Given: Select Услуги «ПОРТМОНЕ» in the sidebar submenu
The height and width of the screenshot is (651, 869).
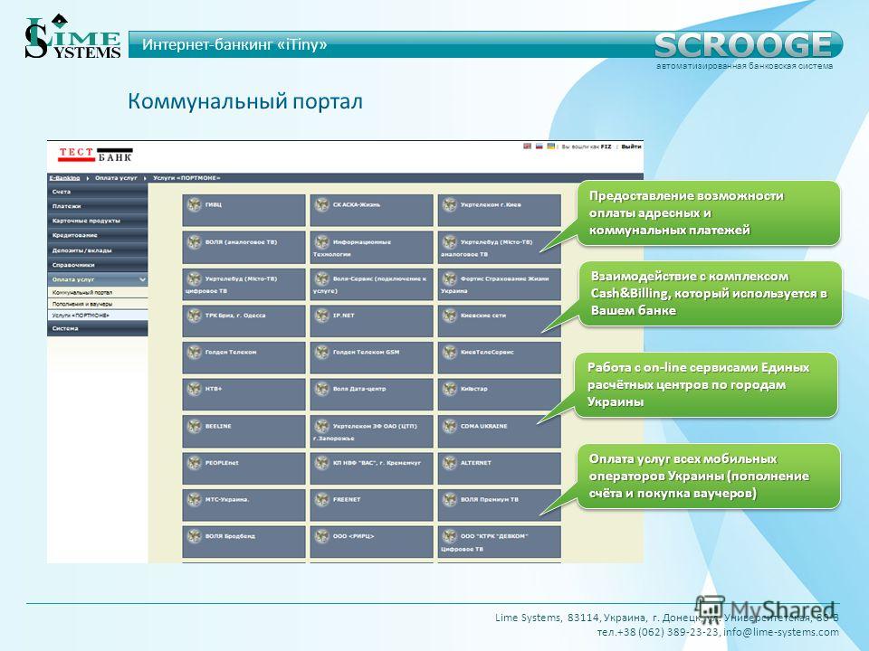Looking at the screenshot, I should coord(98,316).
